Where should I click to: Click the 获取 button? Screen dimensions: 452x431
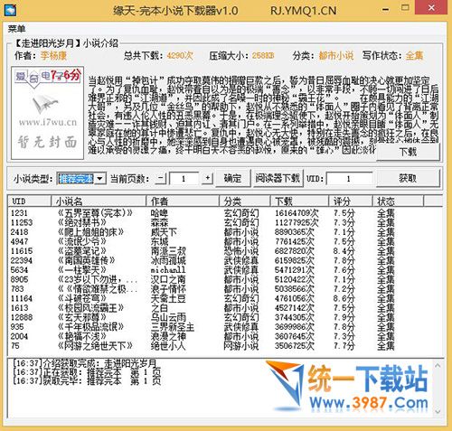click(408, 178)
